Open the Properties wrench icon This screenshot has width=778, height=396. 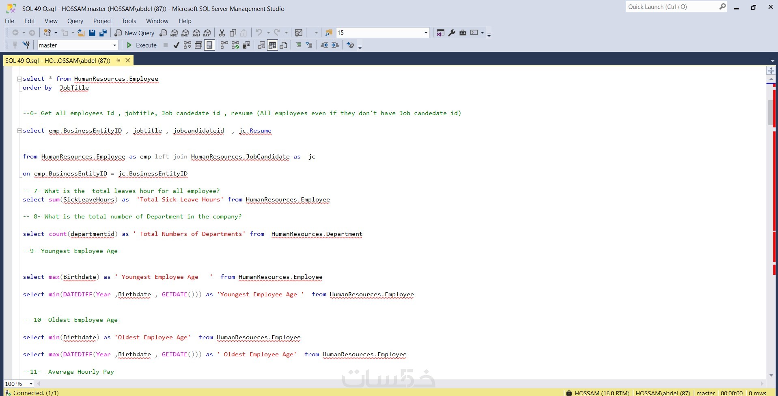(x=452, y=33)
